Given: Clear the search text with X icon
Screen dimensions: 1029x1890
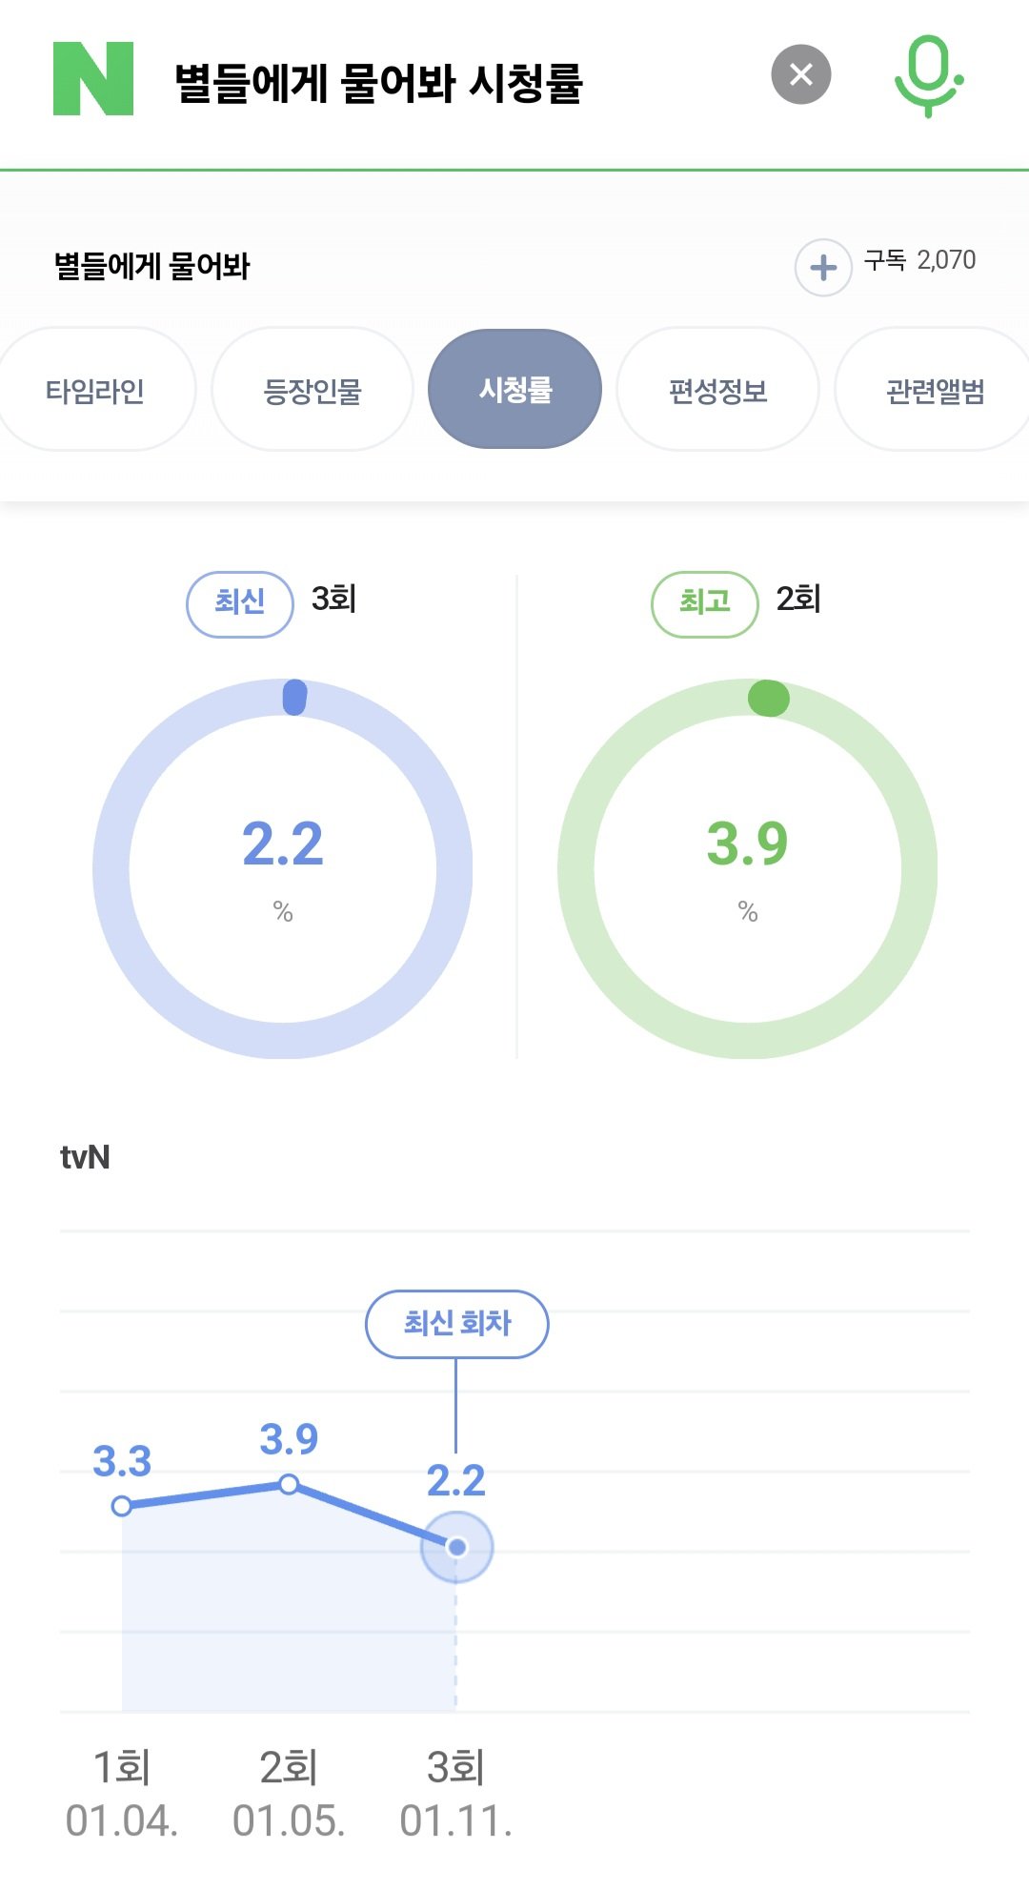Looking at the screenshot, I should pyautogui.click(x=800, y=74).
